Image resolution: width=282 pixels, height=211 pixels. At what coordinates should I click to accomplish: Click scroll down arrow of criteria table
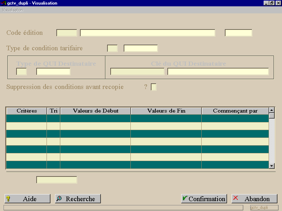[x=271, y=166]
